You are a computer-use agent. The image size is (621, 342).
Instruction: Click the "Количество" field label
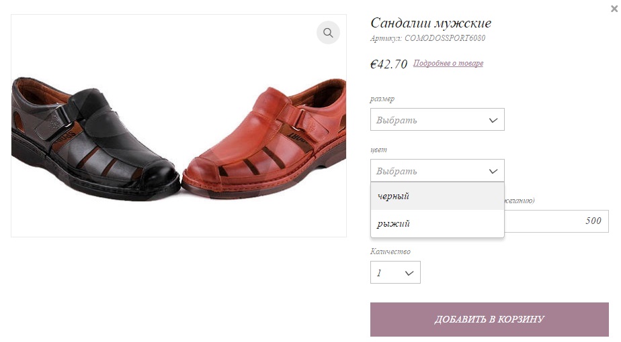pyautogui.click(x=390, y=251)
